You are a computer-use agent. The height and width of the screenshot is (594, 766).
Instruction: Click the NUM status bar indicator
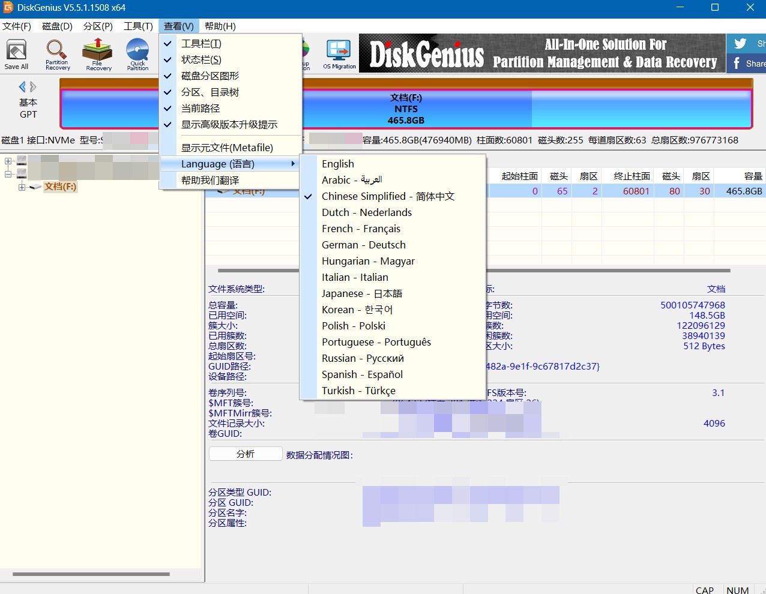(x=737, y=590)
